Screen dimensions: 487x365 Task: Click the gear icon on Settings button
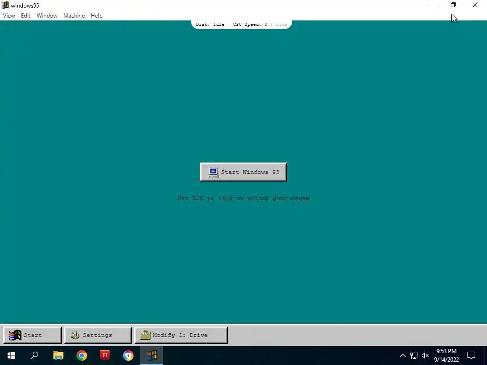(x=75, y=335)
